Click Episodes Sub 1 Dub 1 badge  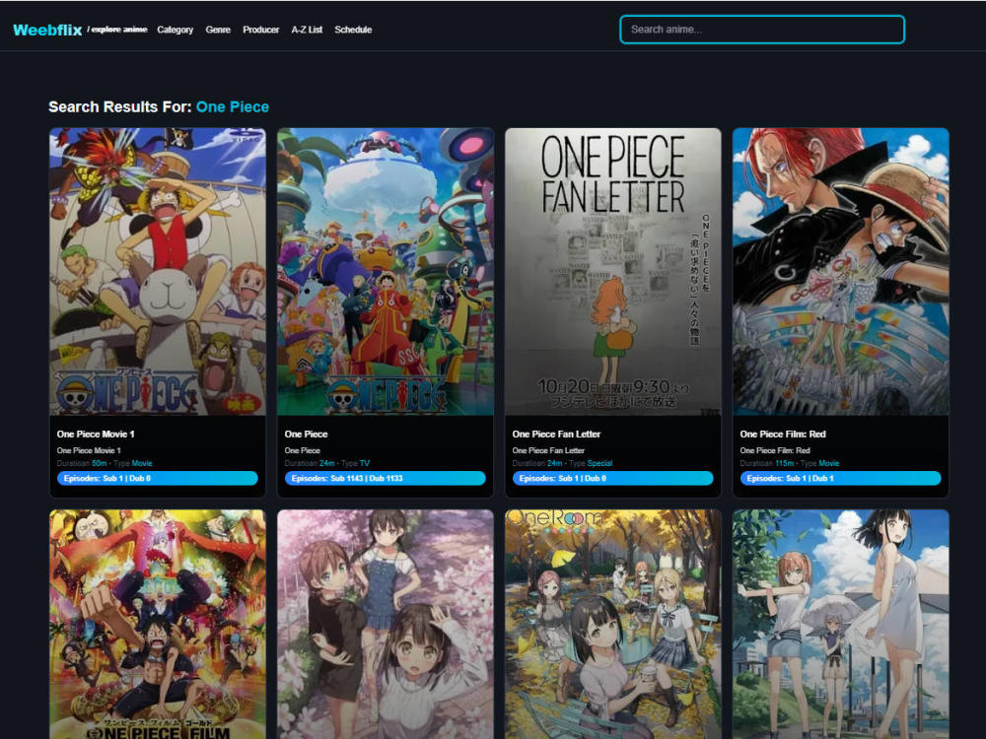pos(841,478)
